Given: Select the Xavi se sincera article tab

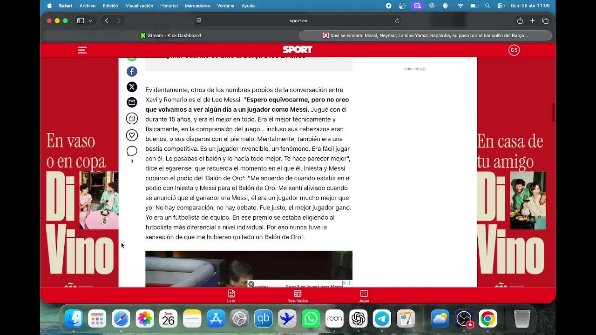Looking at the screenshot, I should [426, 35].
